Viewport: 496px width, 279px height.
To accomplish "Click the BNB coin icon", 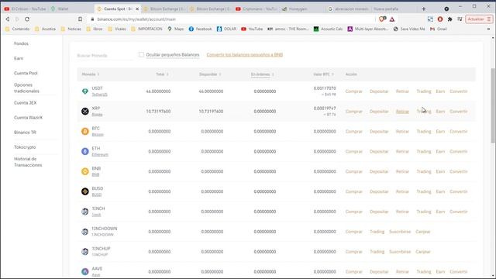I will click(x=84, y=171).
